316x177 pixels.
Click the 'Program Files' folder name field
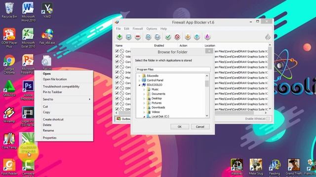tap(173, 69)
